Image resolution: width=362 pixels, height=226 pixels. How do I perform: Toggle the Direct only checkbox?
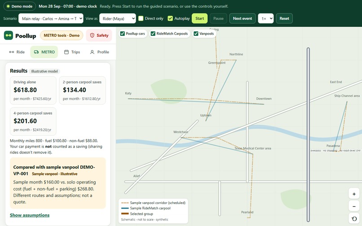(141, 18)
